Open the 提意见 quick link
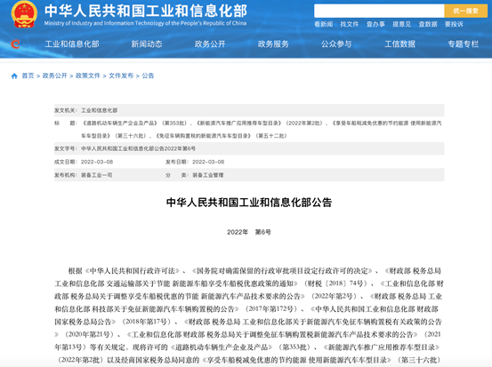This screenshot has height=367, width=492. pos(401,24)
